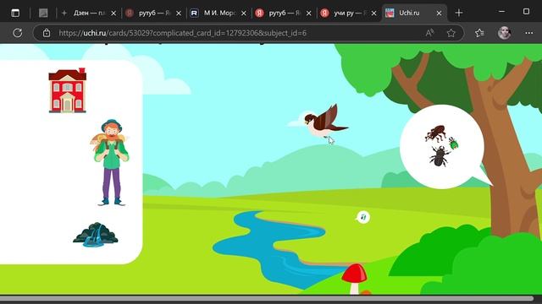Choose the water spring rock picture
Image resolution: width=542 pixels, height=304 pixels.
pyautogui.click(x=96, y=235)
